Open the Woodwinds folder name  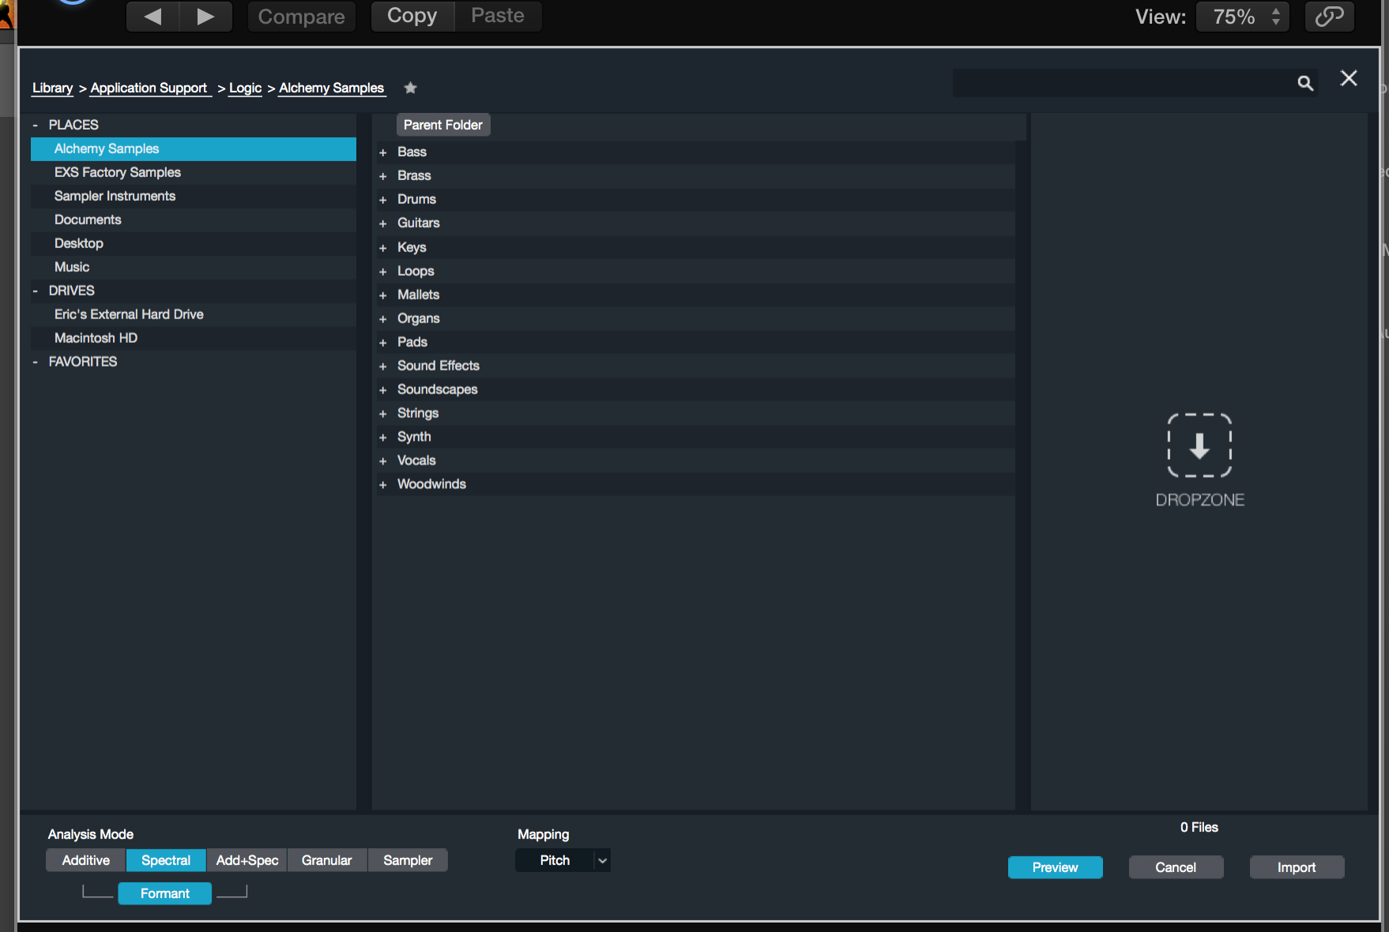[x=431, y=484]
